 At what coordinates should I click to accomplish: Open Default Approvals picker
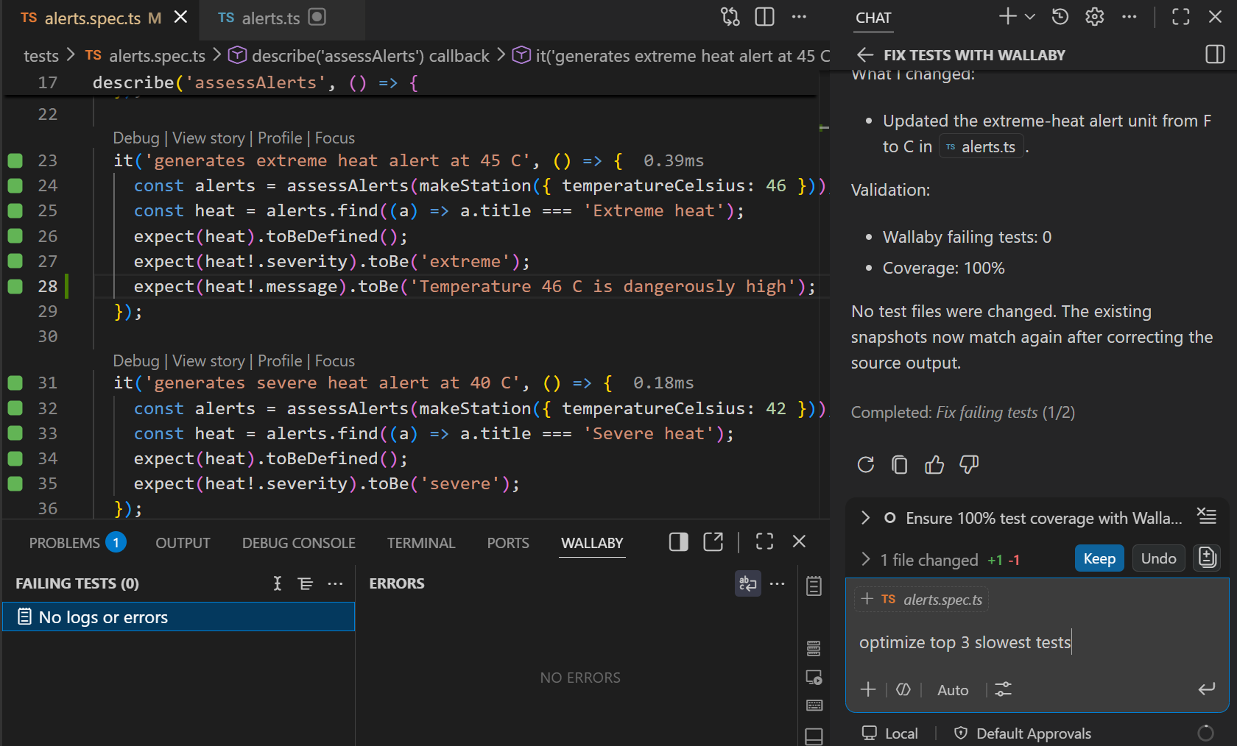(x=1022, y=733)
